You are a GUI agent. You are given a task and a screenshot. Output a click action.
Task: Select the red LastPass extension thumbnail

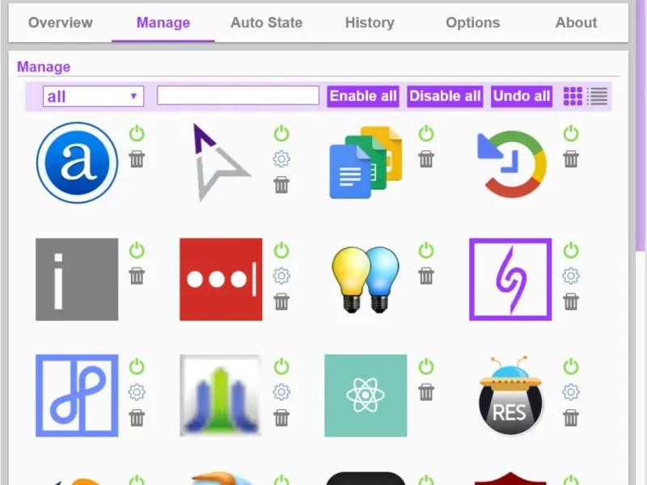click(221, 279)
